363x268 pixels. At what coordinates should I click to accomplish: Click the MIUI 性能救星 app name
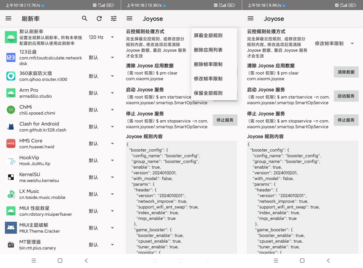pos(34,208)
